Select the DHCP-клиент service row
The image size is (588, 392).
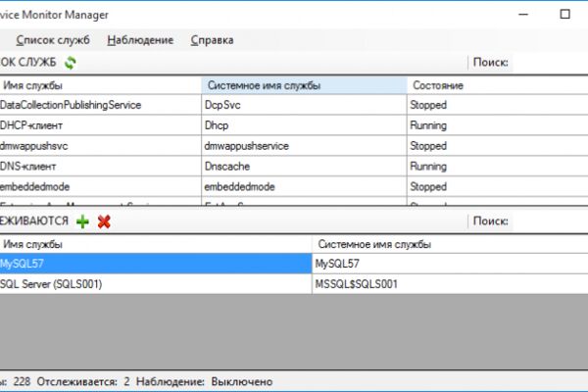click(x=294, y=125)
